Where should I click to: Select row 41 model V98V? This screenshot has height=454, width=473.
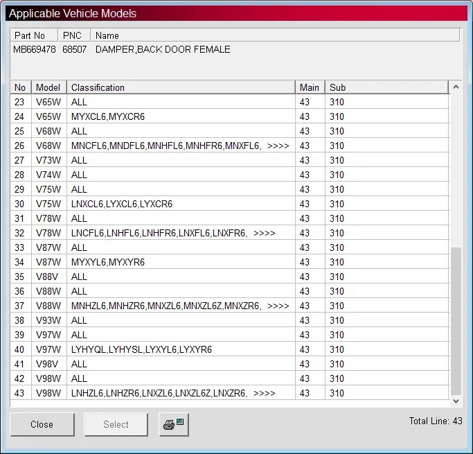pyautogui.click(x=47, y=364)
